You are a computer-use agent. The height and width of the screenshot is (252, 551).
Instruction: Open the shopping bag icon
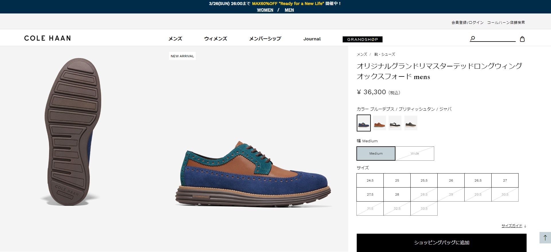pos(522,39)
